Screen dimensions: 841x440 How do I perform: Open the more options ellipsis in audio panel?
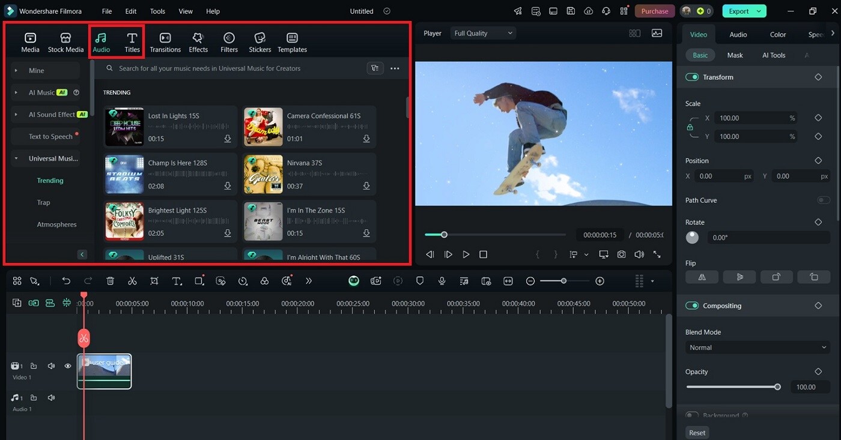pyautogui.click(x=395, y=68)
